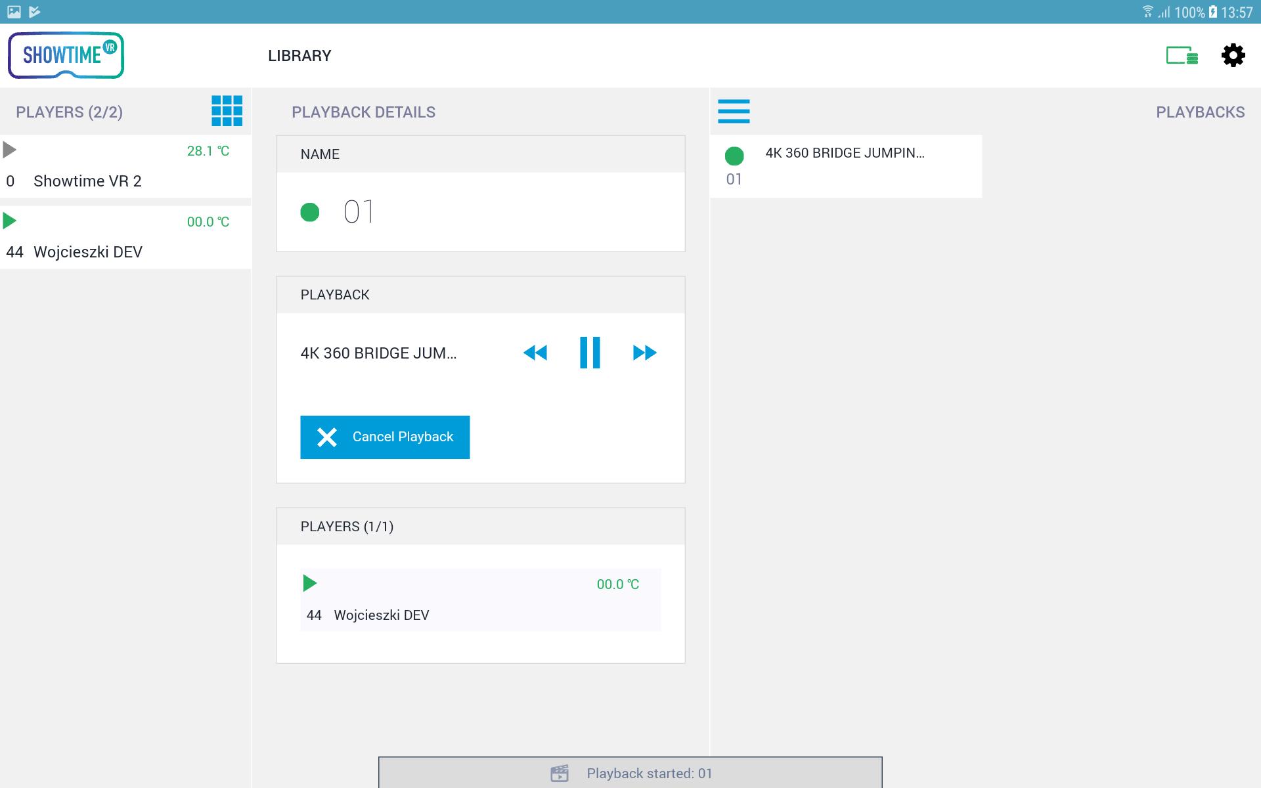
Task: Click clapperboard icon in notification toast
Action: click(x=560, y=774)
